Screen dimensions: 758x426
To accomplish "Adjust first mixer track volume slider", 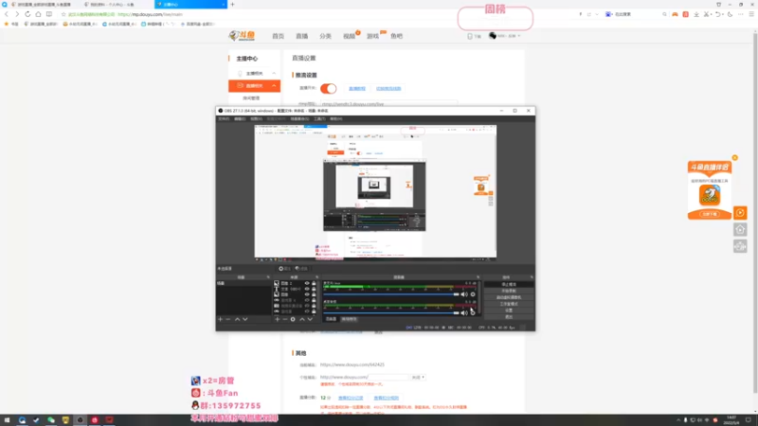I will pyautogui.click(x=391, y=294).
